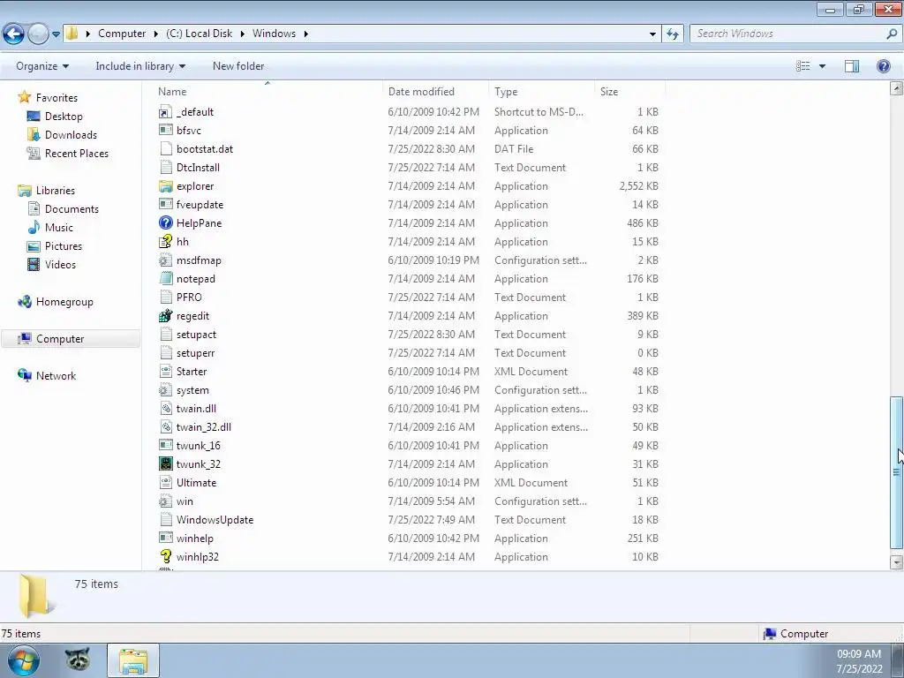This screenshot has width=904, height=678.
Task: Click the blue Help question mark icon
Action: [883, 66]
